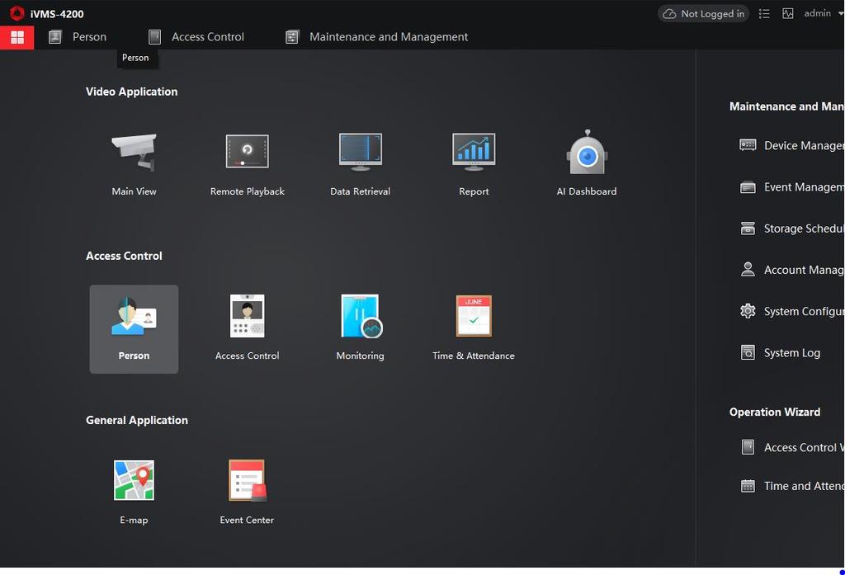Click the System Log icon
Screen dimensions: 845x575
click(748, 352)
